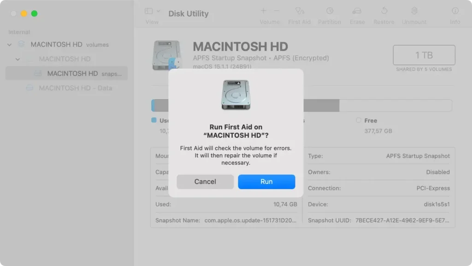
Task: Click the blue Used legend swatch
Action: 154,120
